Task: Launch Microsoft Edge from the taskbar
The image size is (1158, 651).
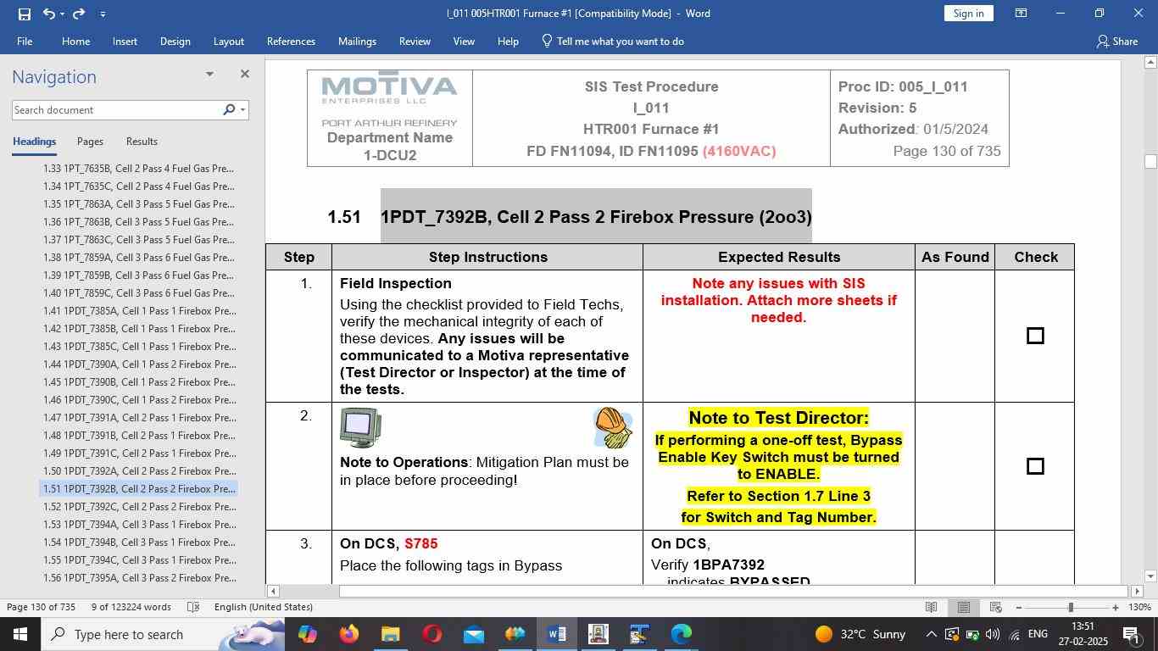Action: (x=682, y=634)
